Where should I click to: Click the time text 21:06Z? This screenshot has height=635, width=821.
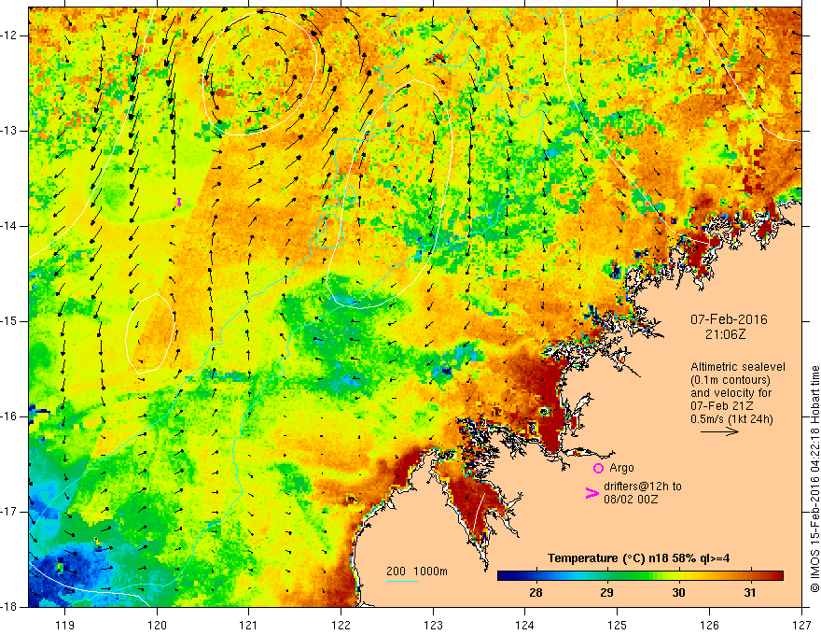click(725, 334)
